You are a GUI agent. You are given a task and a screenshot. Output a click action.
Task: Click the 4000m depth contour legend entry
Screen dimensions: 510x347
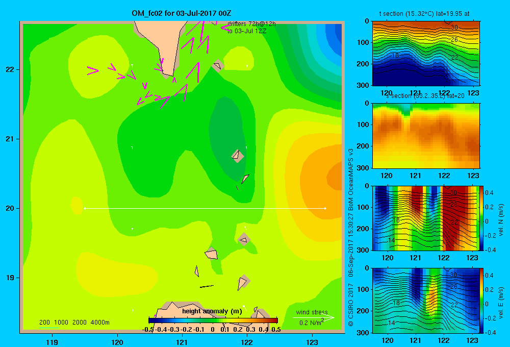point(100,323)
